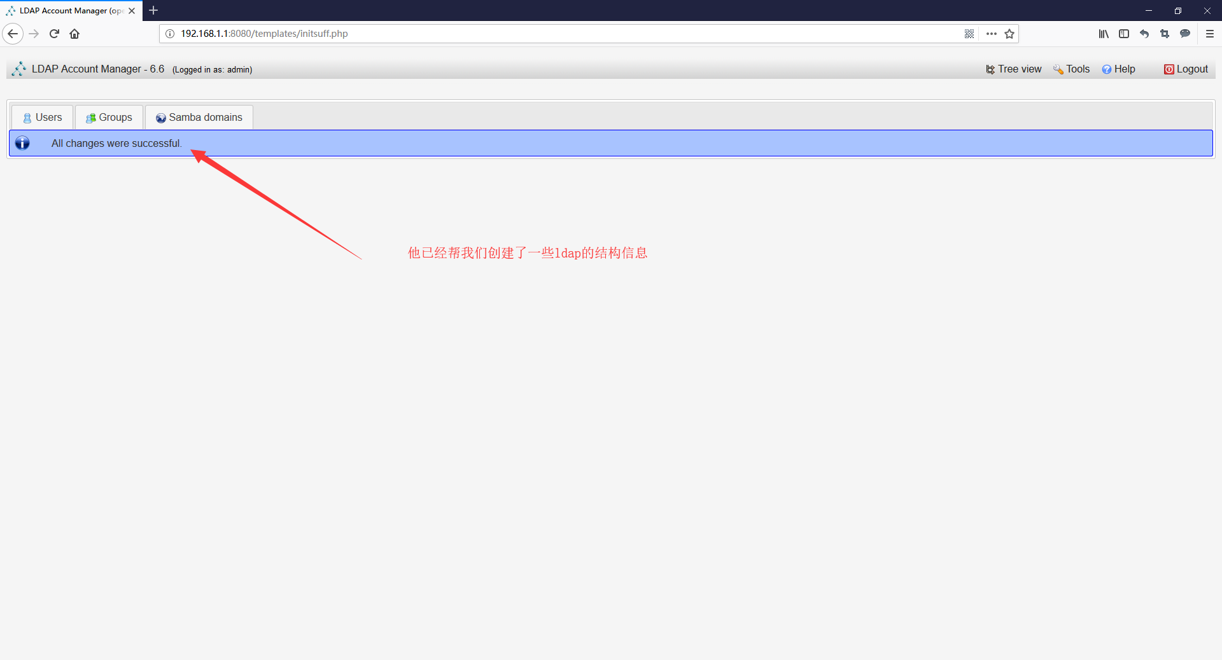Click the LDAP Account Manager logo icon
The height and width of the screenshot is (660, 1222).
tap(19, 69)
